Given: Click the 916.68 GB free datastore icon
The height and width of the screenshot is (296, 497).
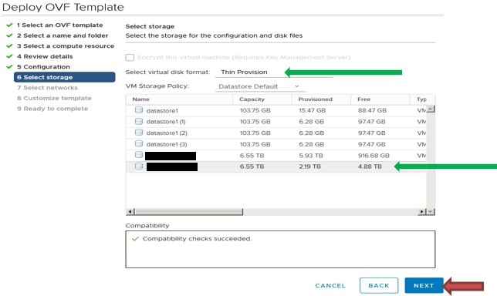Looking at the screenshot, I should tap(139, 155).
